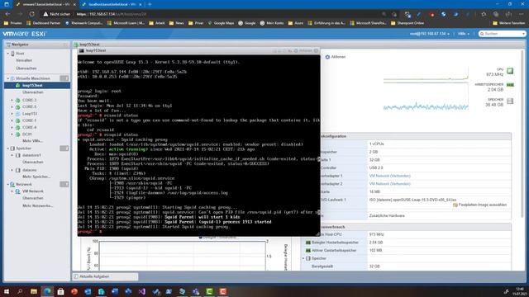Open Netzwerkadapter 2 VM Network link
529x297 pixels.
coord(389,184)
